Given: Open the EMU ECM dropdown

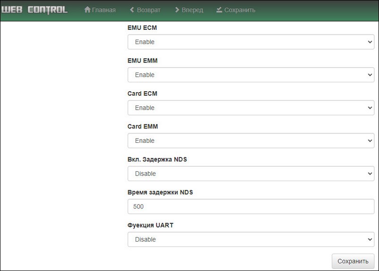Looking at the screenshot, I should (x=251, y=42).
